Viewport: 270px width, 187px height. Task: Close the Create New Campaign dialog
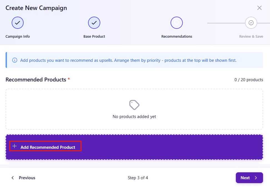(259, 8)
